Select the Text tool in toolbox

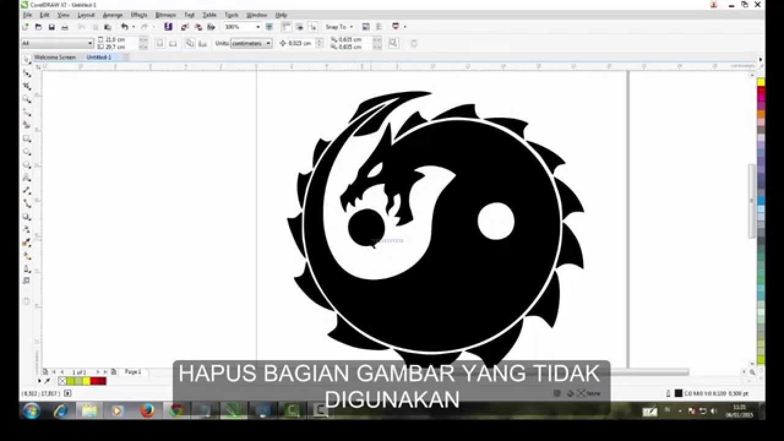(27, 178)
